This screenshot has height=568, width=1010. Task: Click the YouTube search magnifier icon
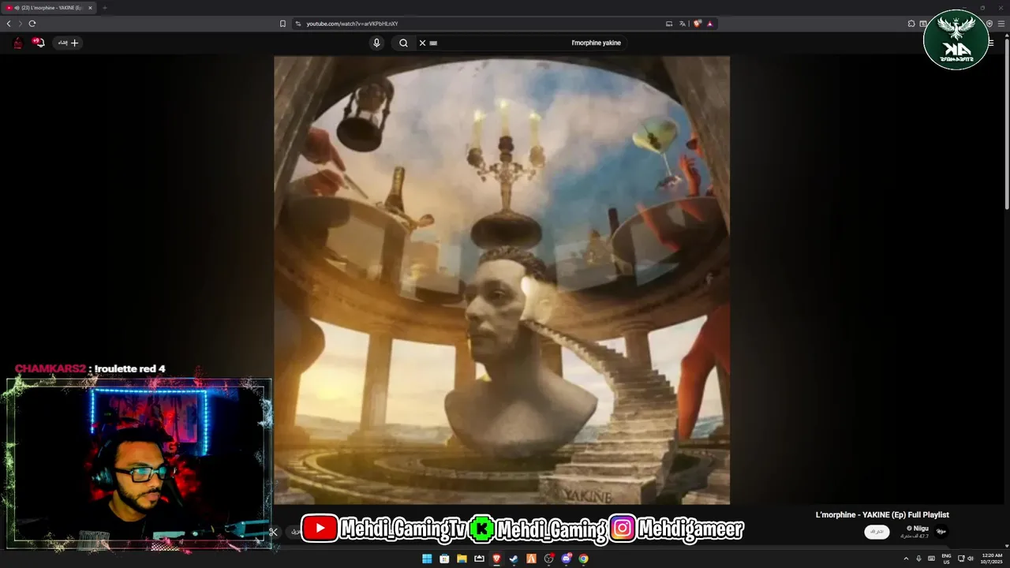pos(403,43)
